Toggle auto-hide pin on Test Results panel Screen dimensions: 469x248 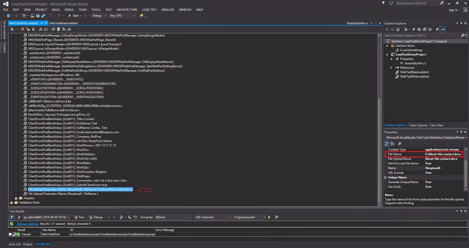click(x=461, y=211)
